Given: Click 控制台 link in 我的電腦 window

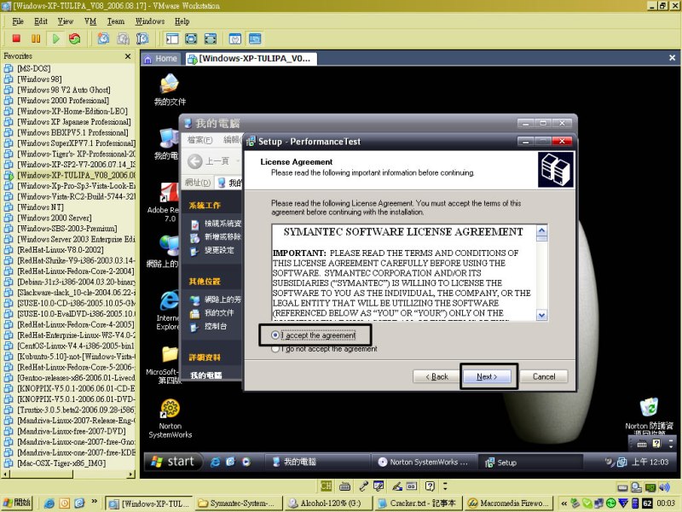Looking at the screenshot, I should [216, 326].
